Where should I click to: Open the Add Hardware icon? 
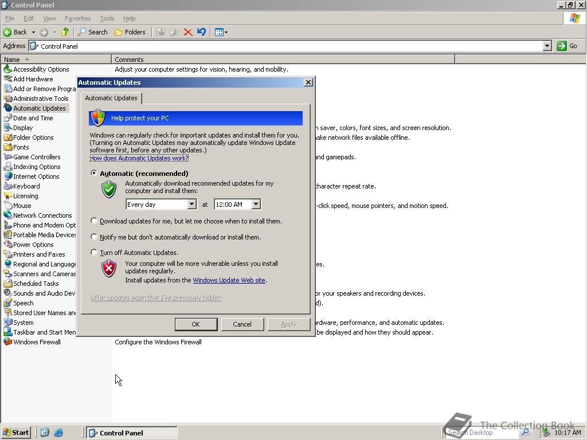point(8,79)
